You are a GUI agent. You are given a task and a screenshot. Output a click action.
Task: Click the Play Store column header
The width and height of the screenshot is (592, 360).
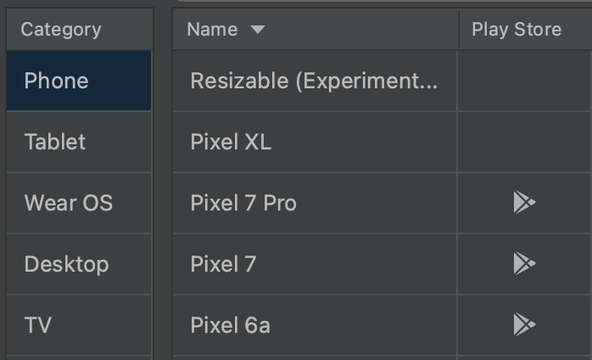(517, 30)
